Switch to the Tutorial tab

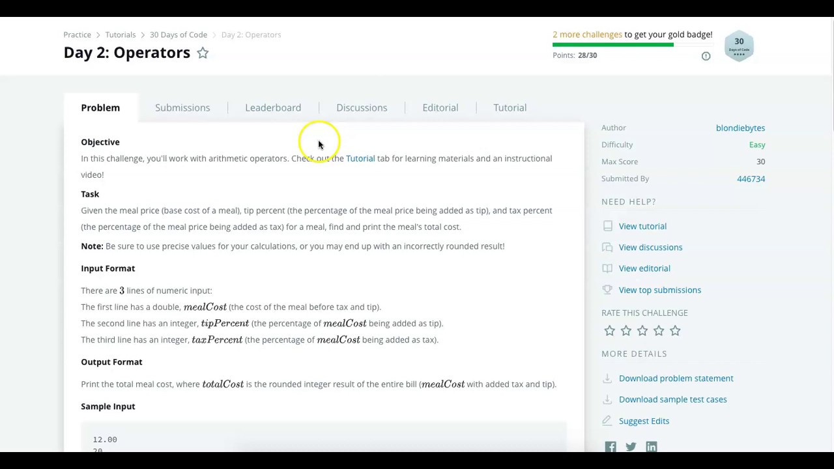pos(510,107)
